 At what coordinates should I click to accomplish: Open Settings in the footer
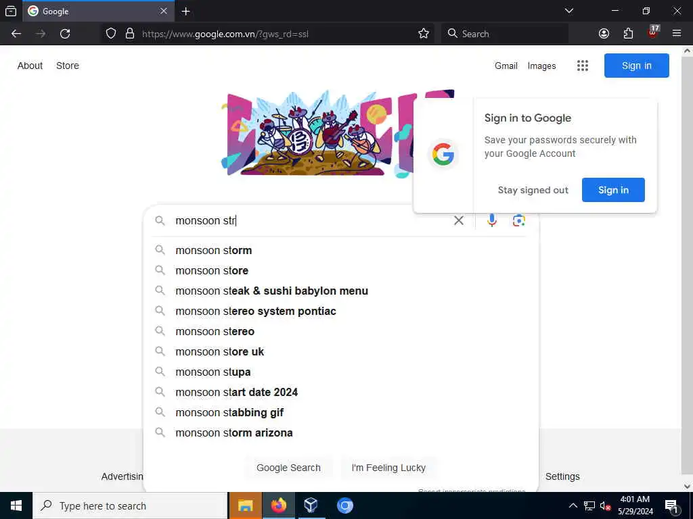562,476
